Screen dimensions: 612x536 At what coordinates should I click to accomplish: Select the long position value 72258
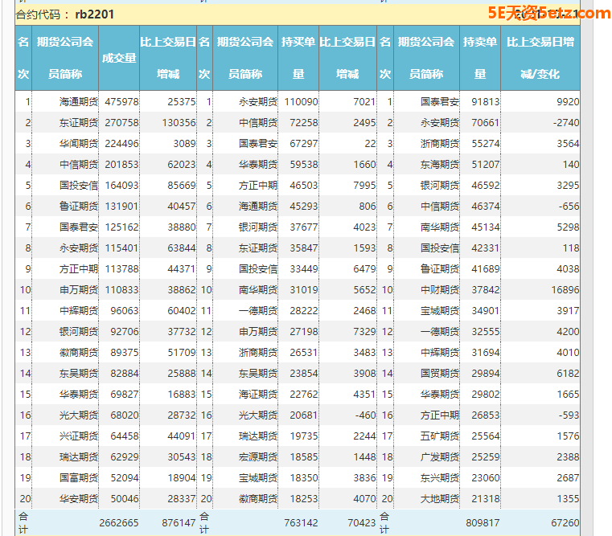click(304, 123)
